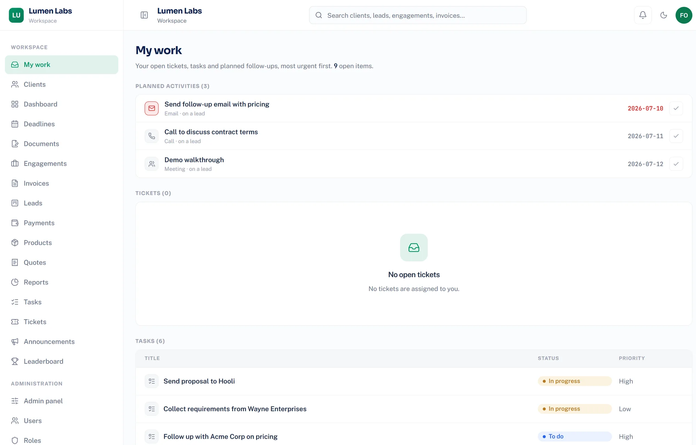The height and width of the screenshot is (445, 696).
Task: Toggle dark mode with the moon icon
Action: [x=664, y=15]
